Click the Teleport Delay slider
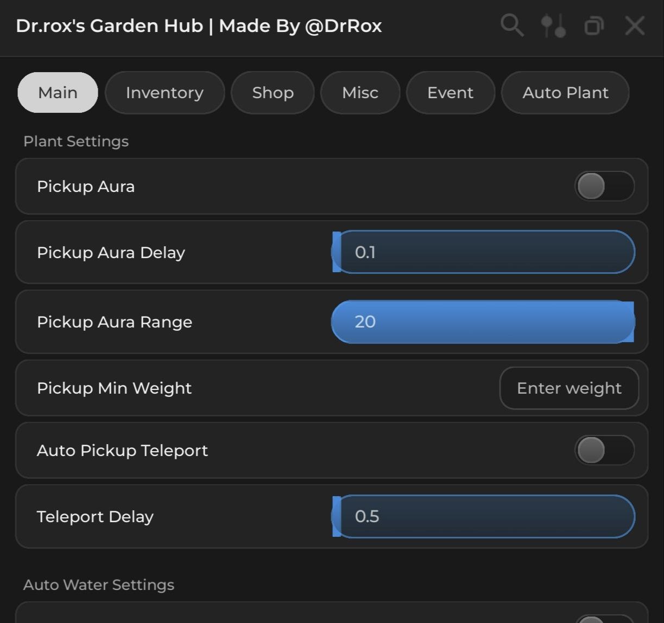Screen dimensions: 664x623 pos(483,516)
